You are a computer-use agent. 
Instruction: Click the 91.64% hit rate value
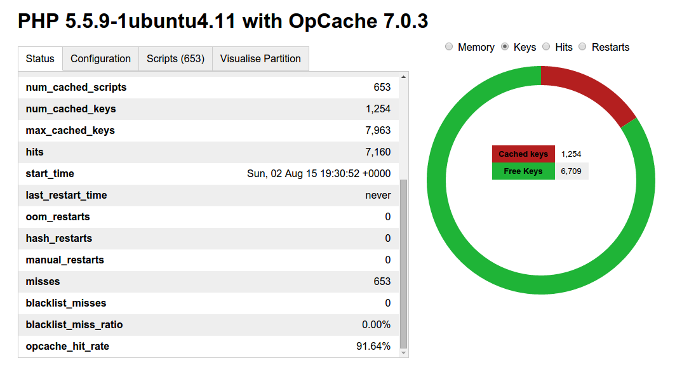click(x=373, y=346)
